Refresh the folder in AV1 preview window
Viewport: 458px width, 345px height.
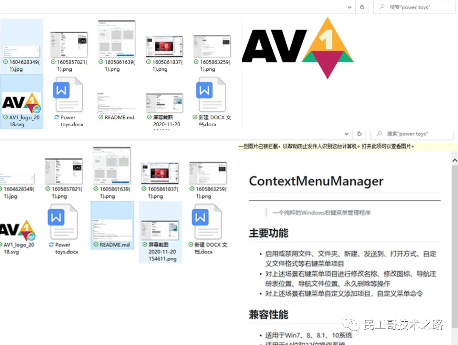click(x=362, y=7)
